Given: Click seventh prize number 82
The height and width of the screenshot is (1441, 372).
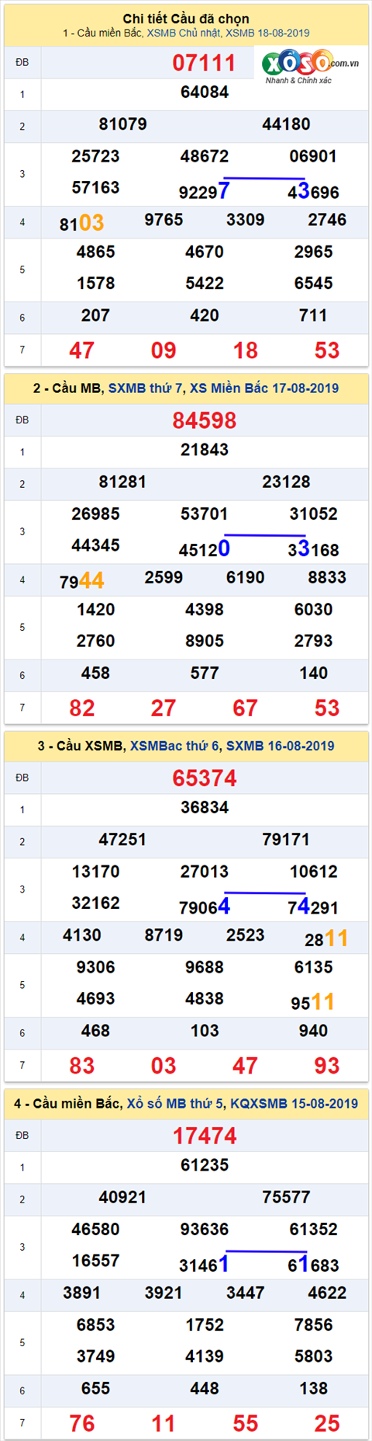Looking at the screenshot, I should 81,708.
